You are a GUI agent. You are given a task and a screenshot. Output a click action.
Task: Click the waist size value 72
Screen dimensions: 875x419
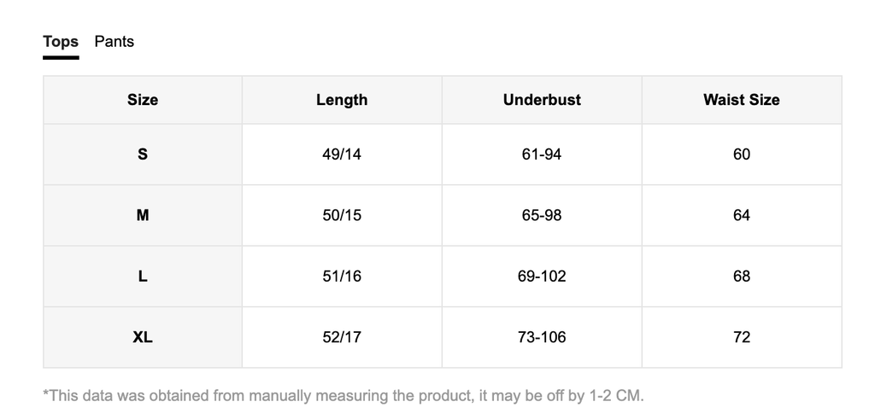pyautogui.click(x=741, y=337)
